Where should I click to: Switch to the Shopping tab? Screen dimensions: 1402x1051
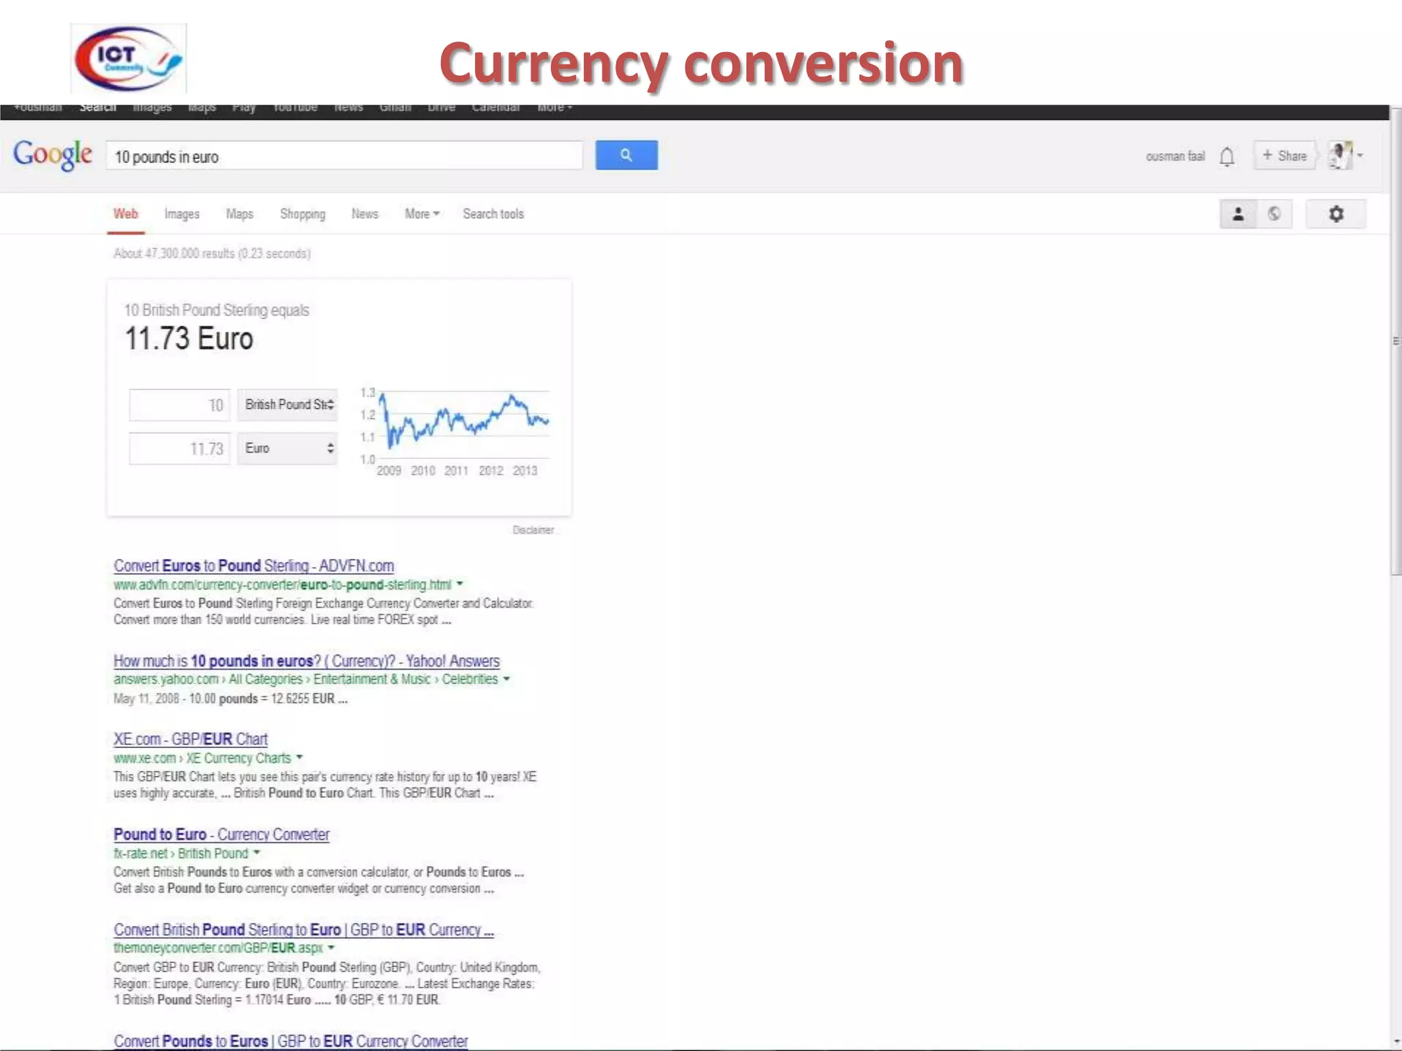pyautogui.click(x=303, y=214)
